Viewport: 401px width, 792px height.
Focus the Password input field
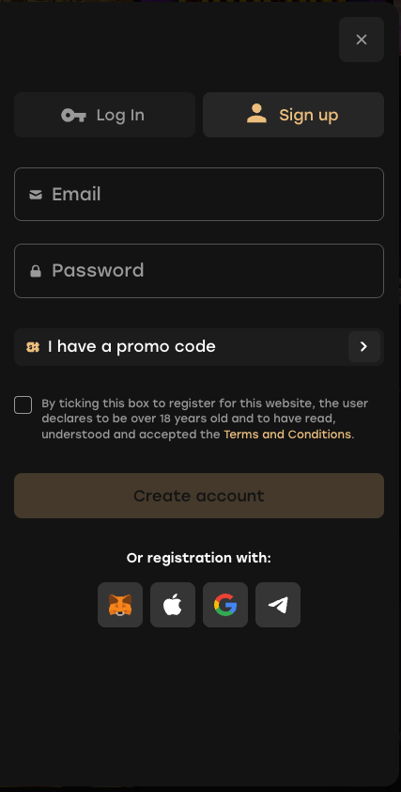[199, 271]
